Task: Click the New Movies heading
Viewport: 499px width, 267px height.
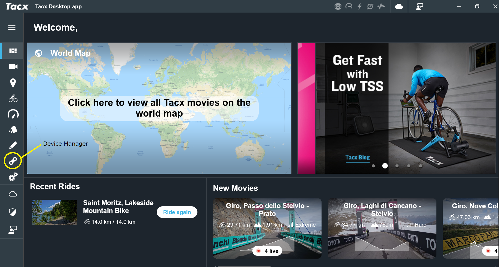Action: [x=235, y=188]
